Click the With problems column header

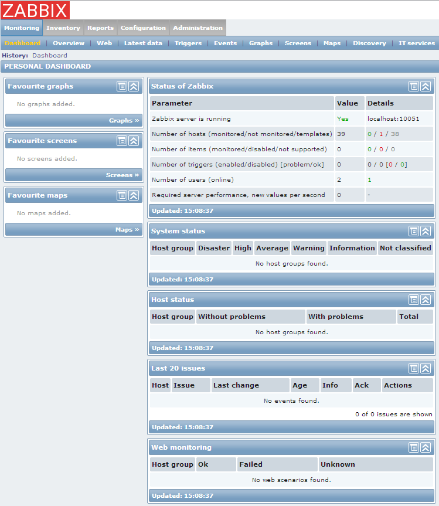pos(351,317)
